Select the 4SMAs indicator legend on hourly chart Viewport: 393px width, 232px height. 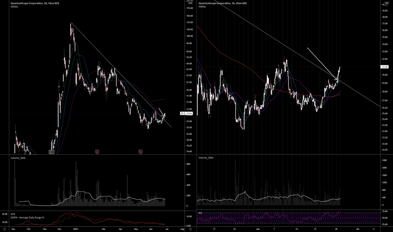(x=202, y=6)
